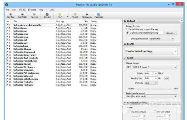
Task: Select the Softpedia.mpg file row
Action: click(x=52, y=37)
